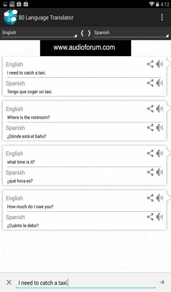Open the overflow menu in the action bar

click(162, 17)
